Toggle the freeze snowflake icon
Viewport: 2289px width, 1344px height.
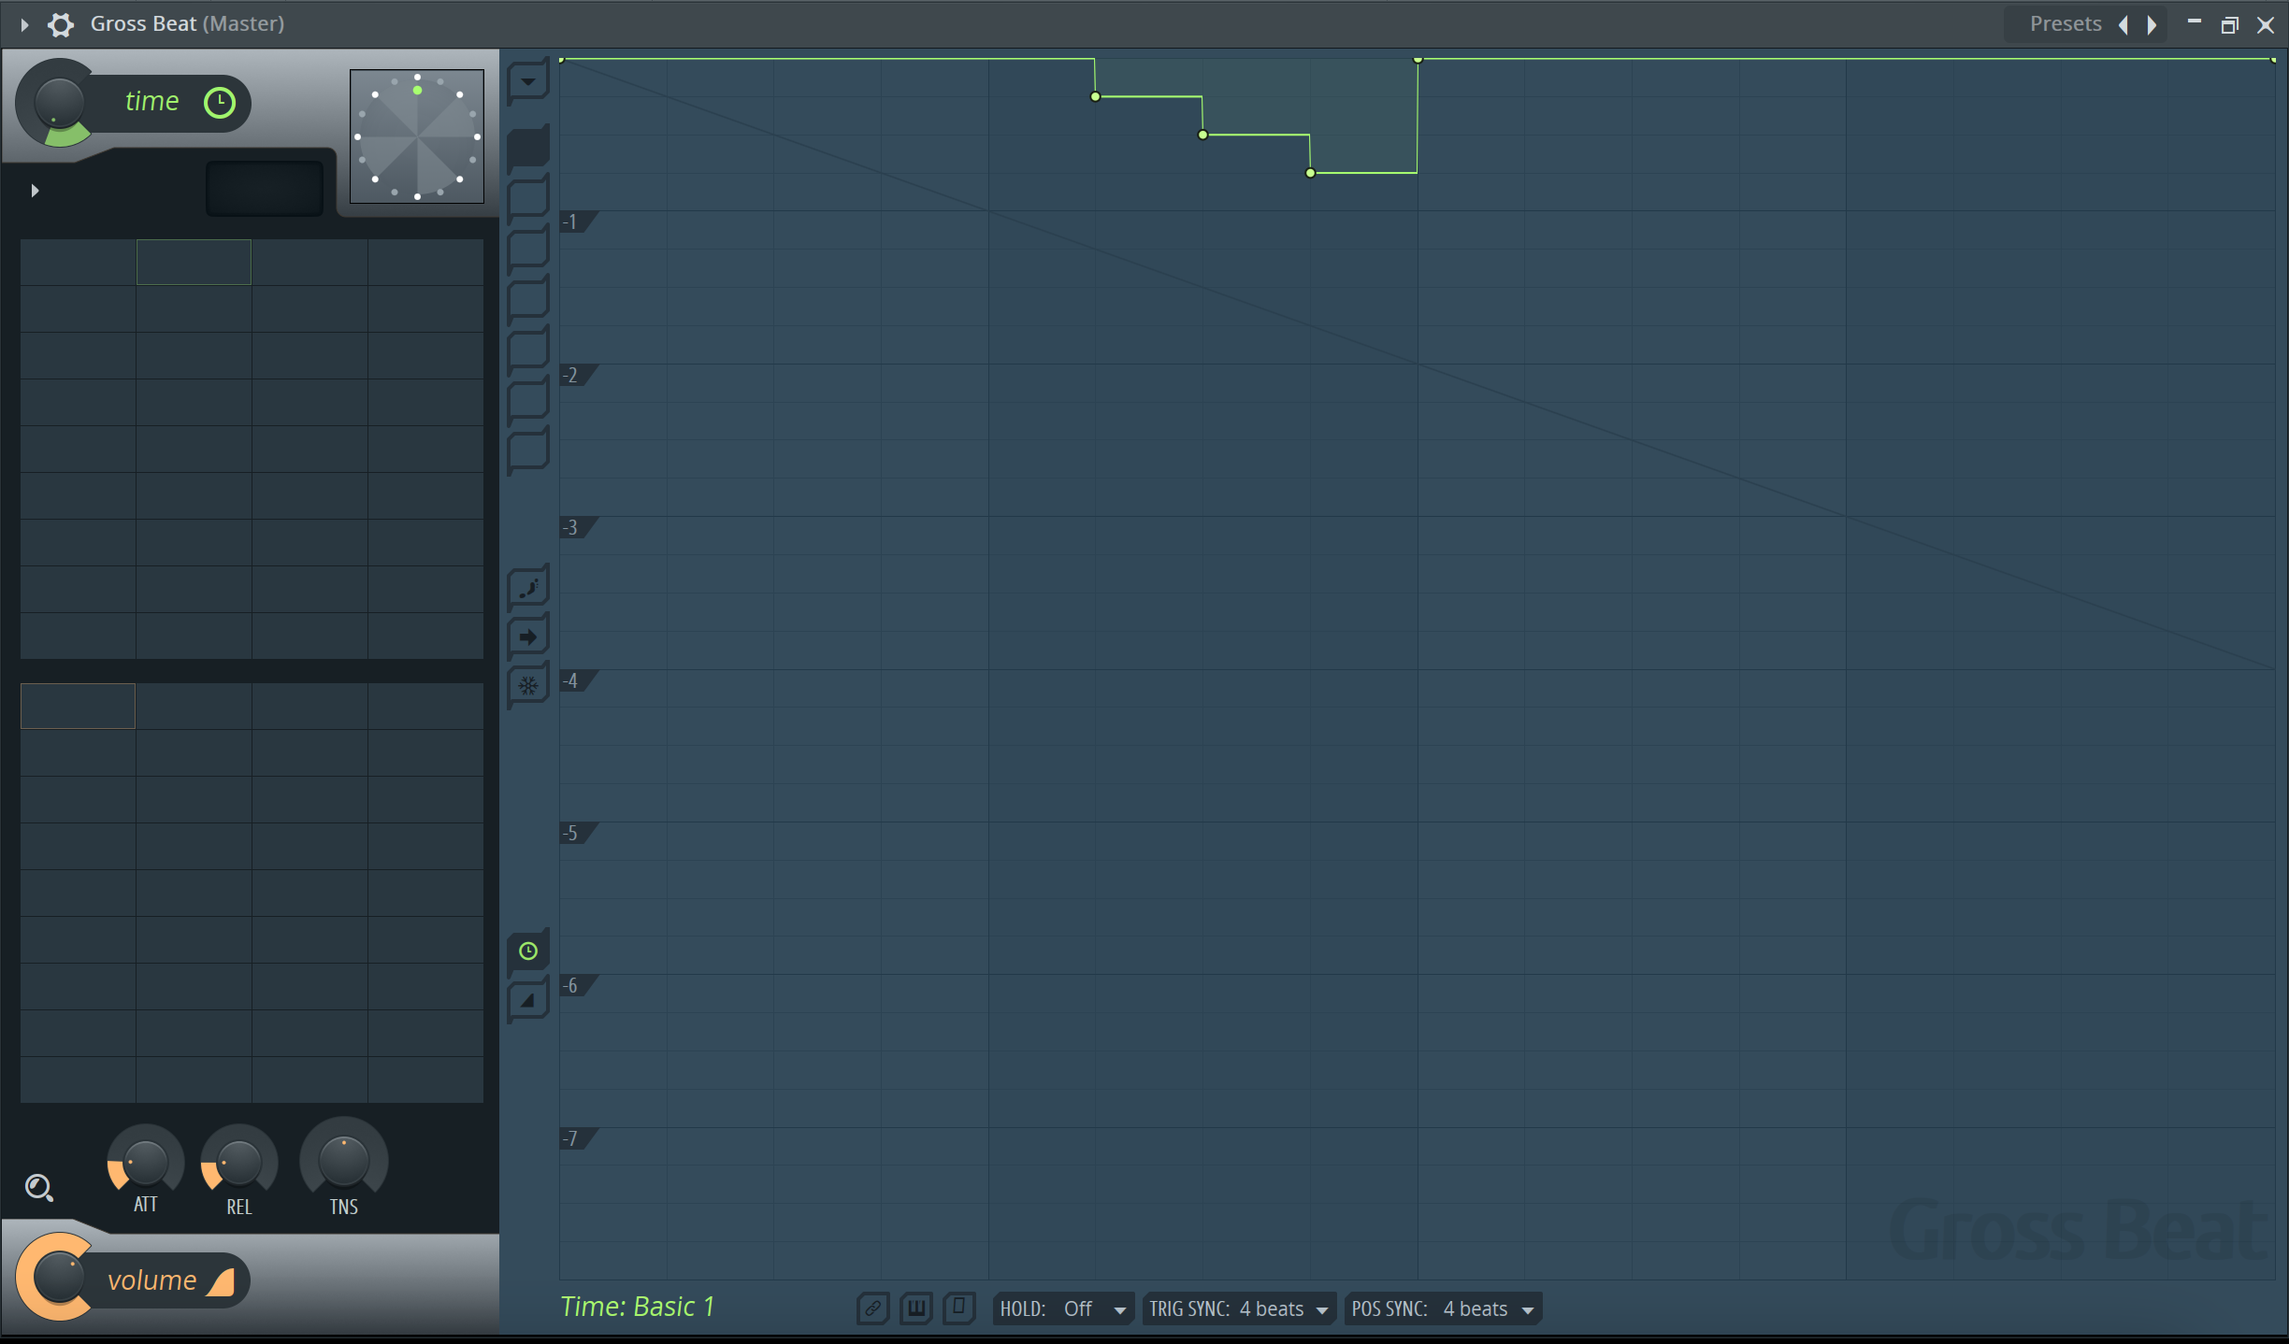pyautogui.click(x=528, y=687)
